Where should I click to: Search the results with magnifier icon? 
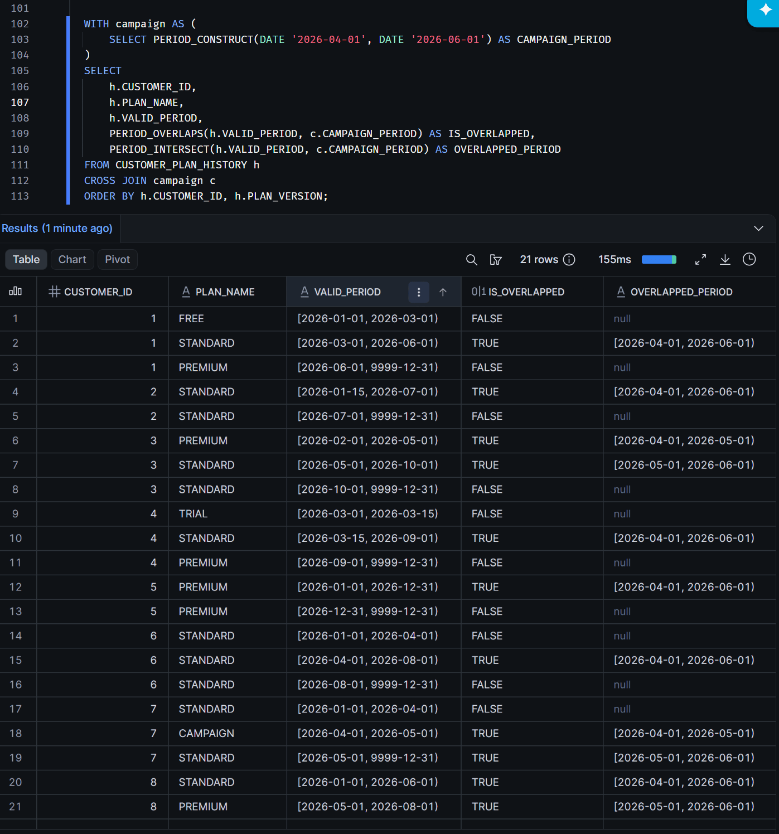[471, 260]
